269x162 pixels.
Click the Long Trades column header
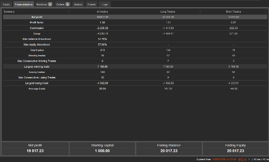click(168, 12)
